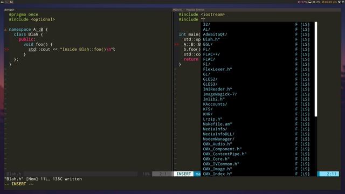Choose the KF5/ completion entry
This screenshot has width=345, height=194.
(x=258, y=109)
